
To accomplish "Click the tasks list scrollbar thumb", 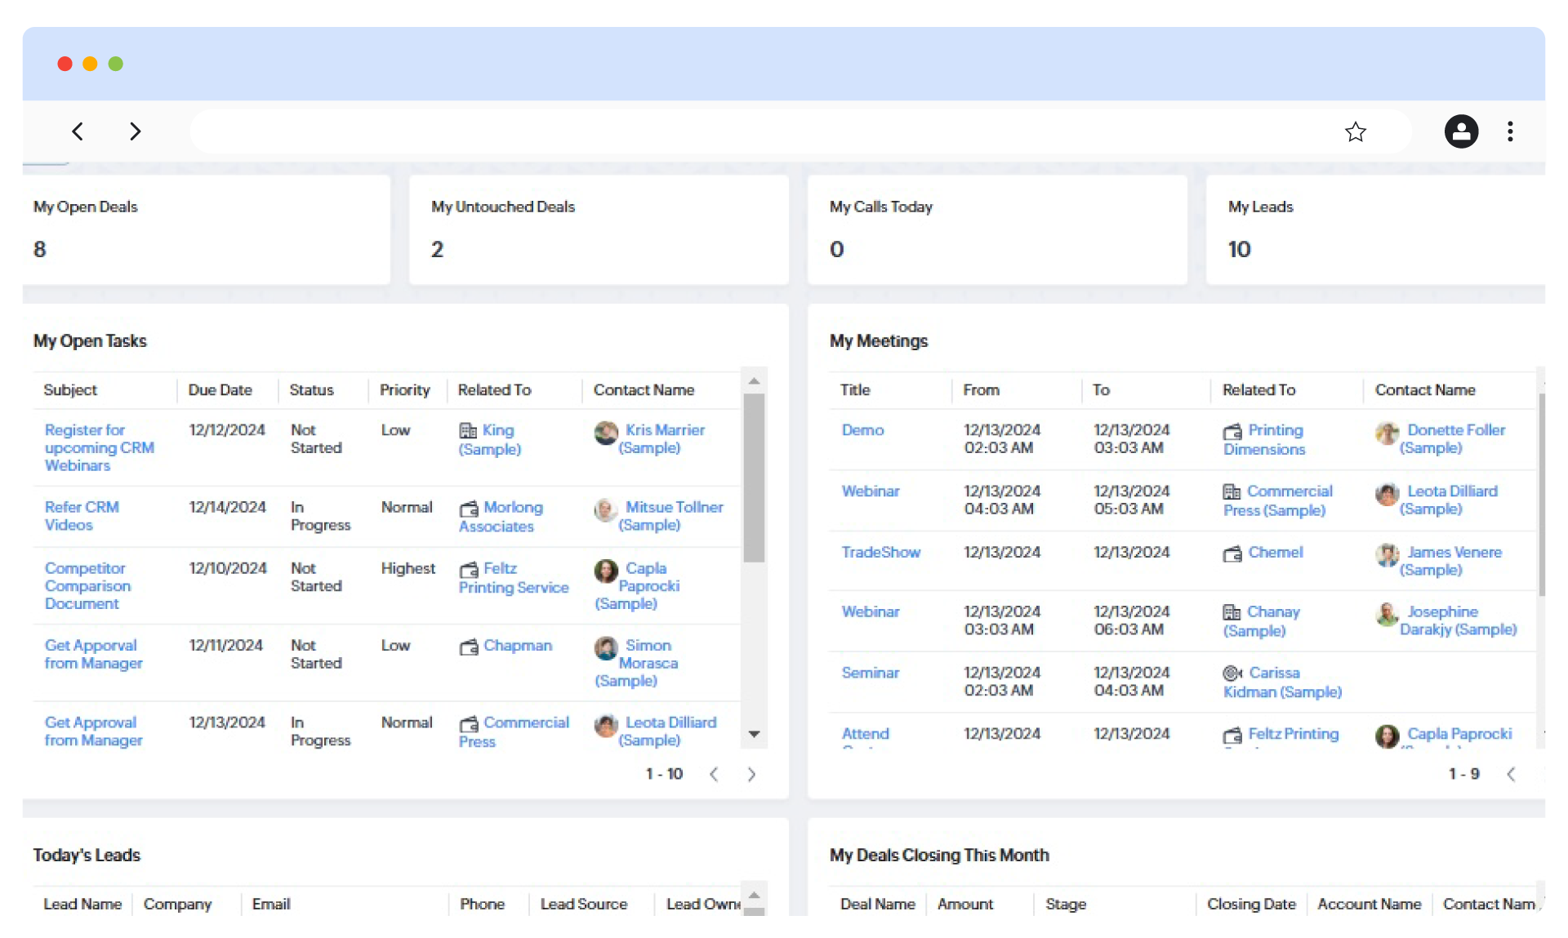I will point(754,478).
